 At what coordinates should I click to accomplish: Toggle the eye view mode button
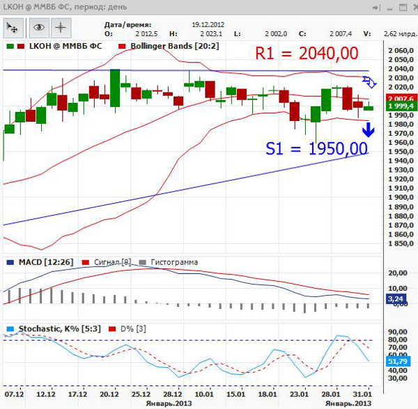point(39,28)
